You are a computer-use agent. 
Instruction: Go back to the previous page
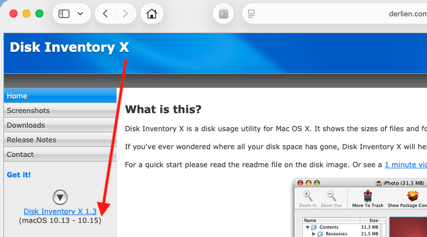pos(106,14)
